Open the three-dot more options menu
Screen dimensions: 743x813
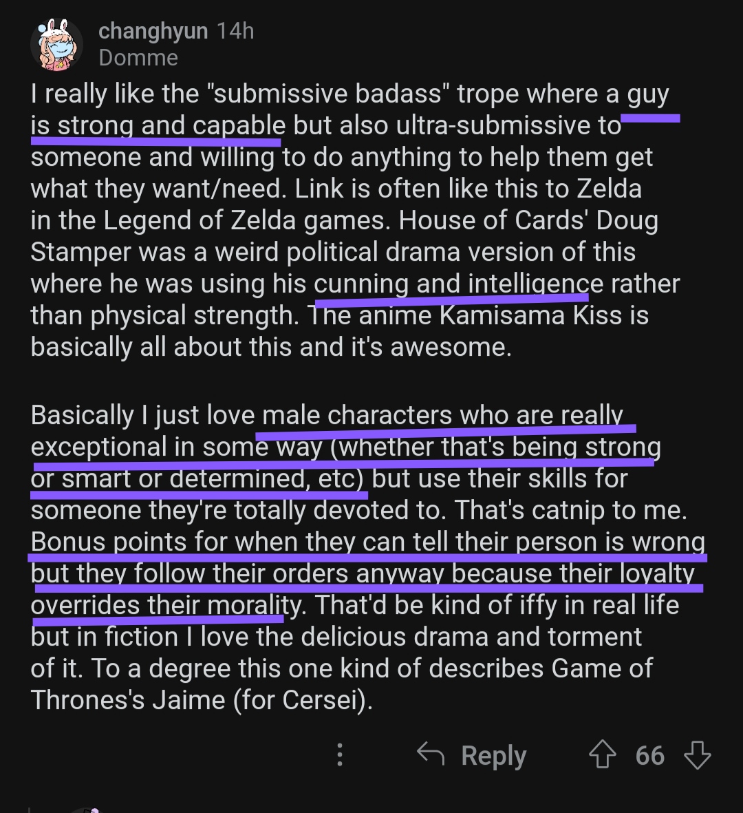coord(339,754)
